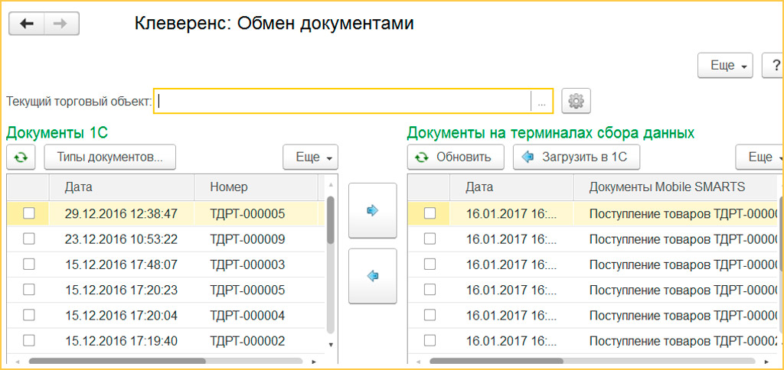This screenshot has width=784, height=370.
Task: Go back with the left arrow button
Action: pyautogui.click(x=27, y=24)
